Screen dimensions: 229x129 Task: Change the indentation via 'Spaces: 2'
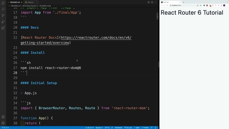click(99, 128)
